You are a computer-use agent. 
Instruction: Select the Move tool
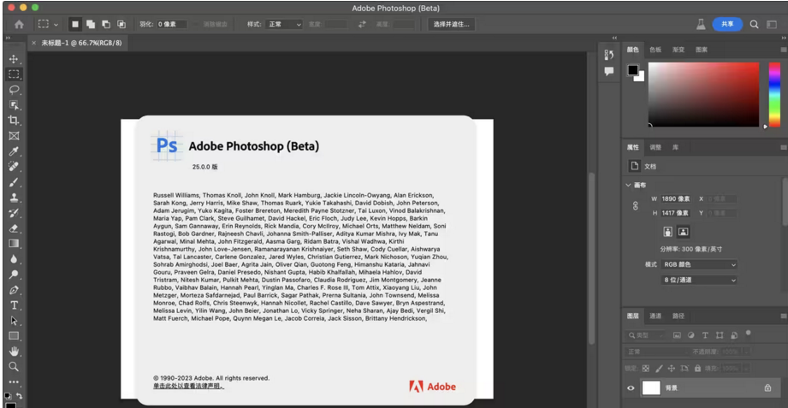coord(14,59)
